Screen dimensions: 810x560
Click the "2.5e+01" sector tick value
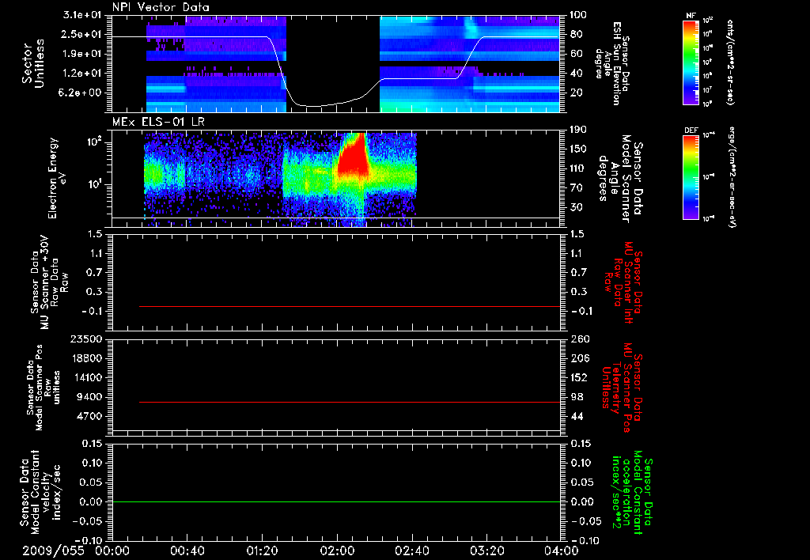[81, 34]
